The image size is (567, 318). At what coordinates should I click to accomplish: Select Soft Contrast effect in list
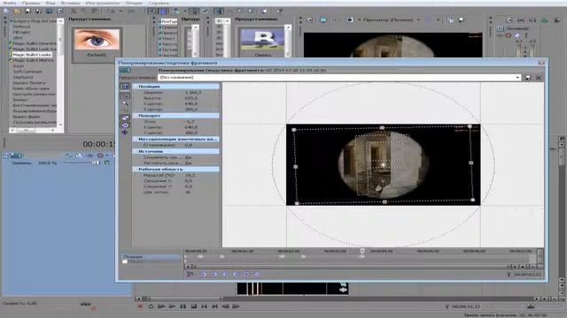pos(27,72)
